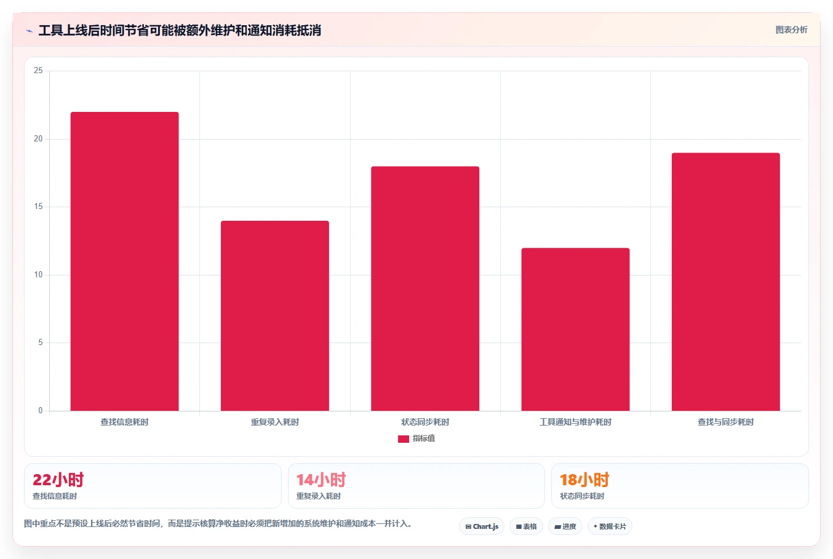This screenshot has height=559, width=833.
Task: Click the 图表分析 label at top right
Action: point(791,30)
